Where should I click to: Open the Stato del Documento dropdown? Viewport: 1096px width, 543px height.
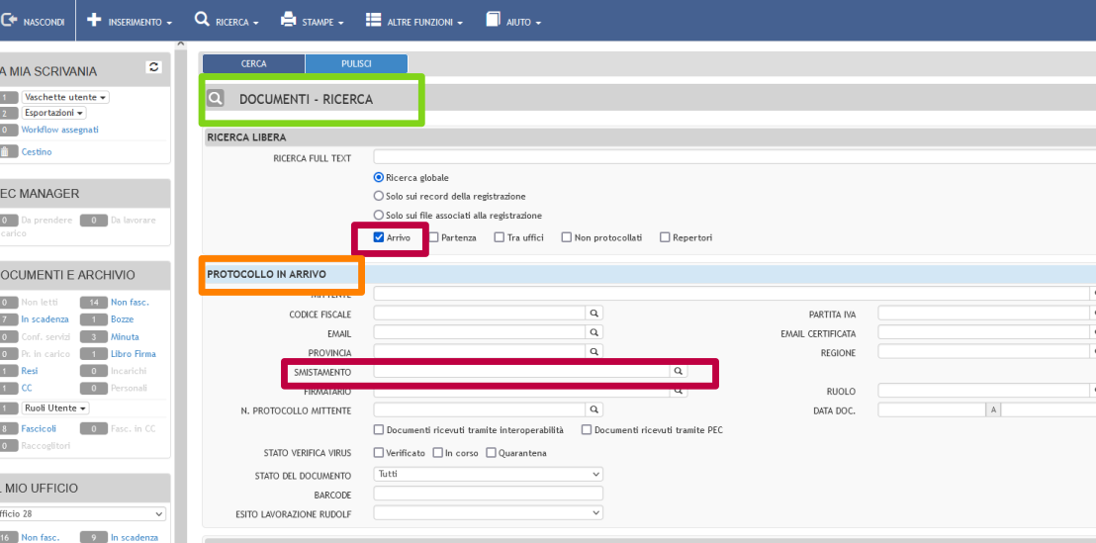coord(488,474)
